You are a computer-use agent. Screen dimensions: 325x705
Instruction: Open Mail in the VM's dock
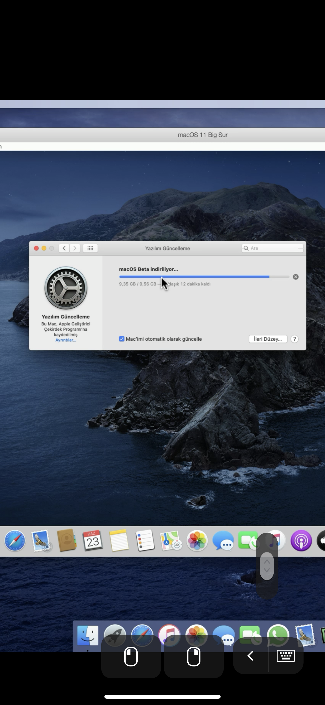coord(41,541)
